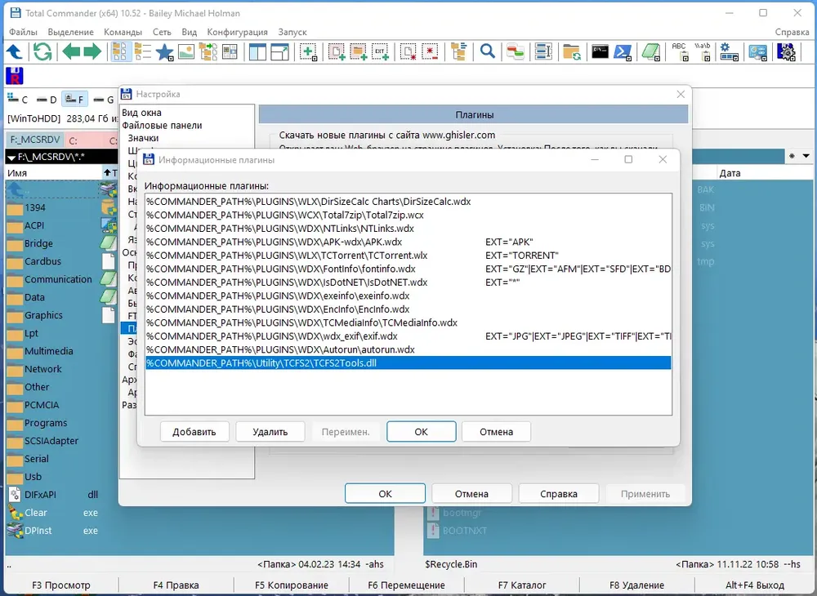Expand the F:\_MCSRDV path dropdown arrow
The height and width of the screenshot is (596, 817).
[11, 158]
